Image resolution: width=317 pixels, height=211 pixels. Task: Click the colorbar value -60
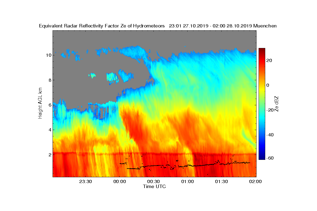coord(270,158)
